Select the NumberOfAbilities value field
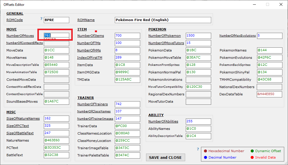Viewport: 288px width, 165px height. pyautogui.click(x=198, y=121)
